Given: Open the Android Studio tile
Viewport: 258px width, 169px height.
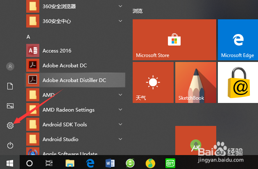Looking at the screenshot, I should tap(196, 140).
